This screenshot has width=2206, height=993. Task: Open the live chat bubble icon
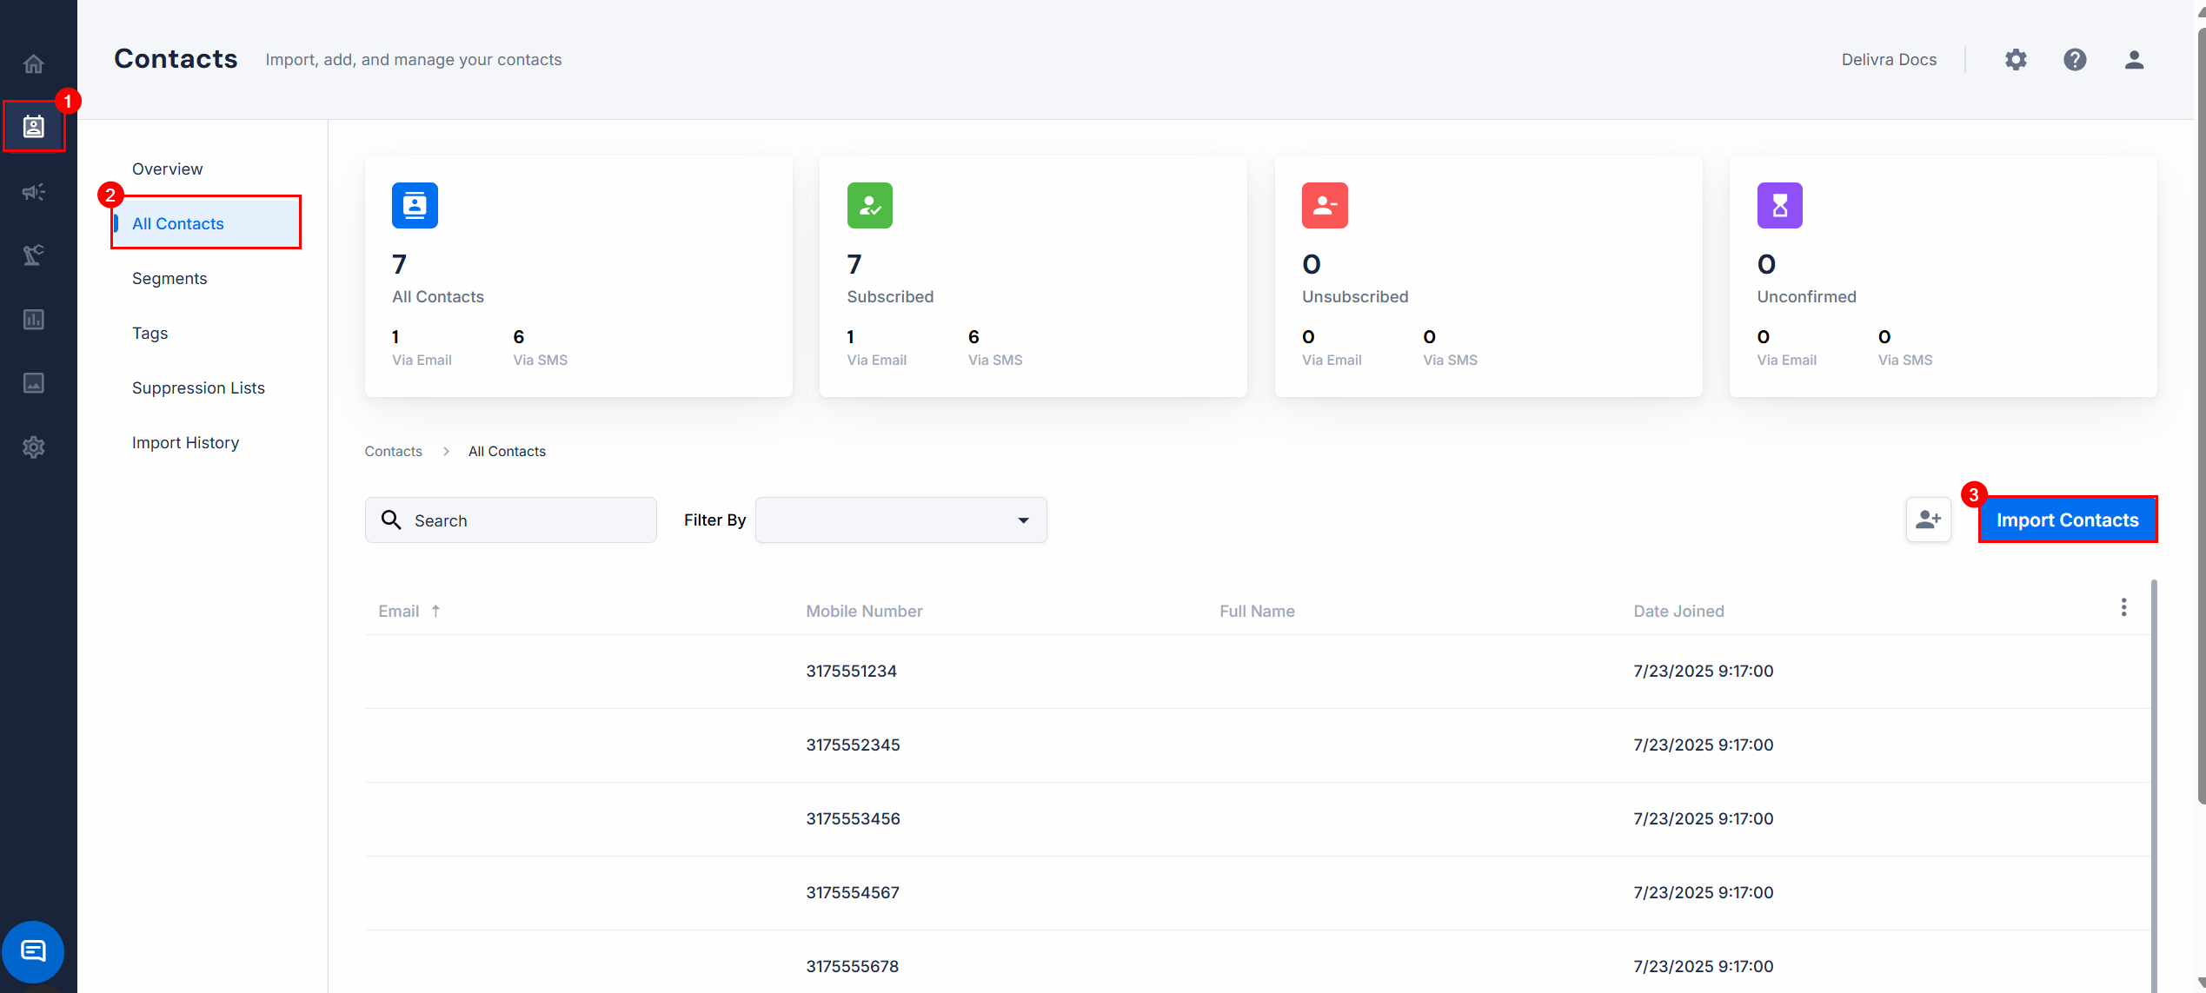coord(33,951)
